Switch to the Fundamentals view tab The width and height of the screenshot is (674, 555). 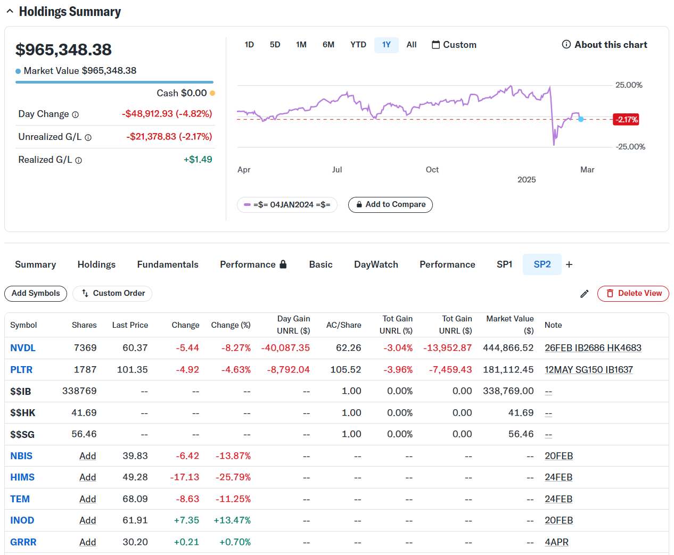[168, 264]
